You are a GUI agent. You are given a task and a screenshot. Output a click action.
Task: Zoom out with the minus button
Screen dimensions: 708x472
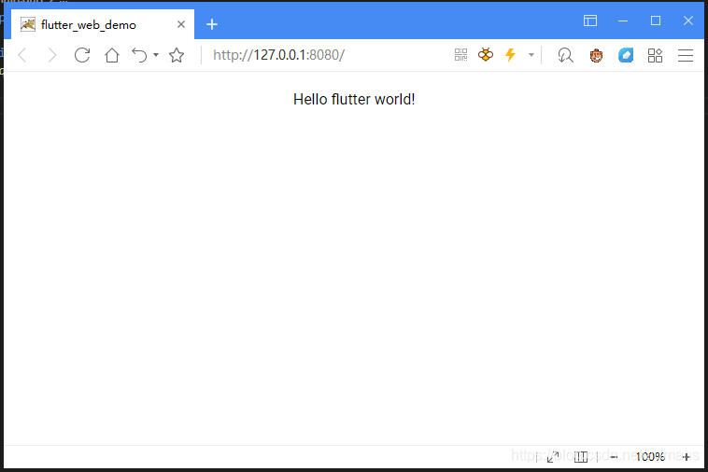pyautogui.click(x=614, y=457)
